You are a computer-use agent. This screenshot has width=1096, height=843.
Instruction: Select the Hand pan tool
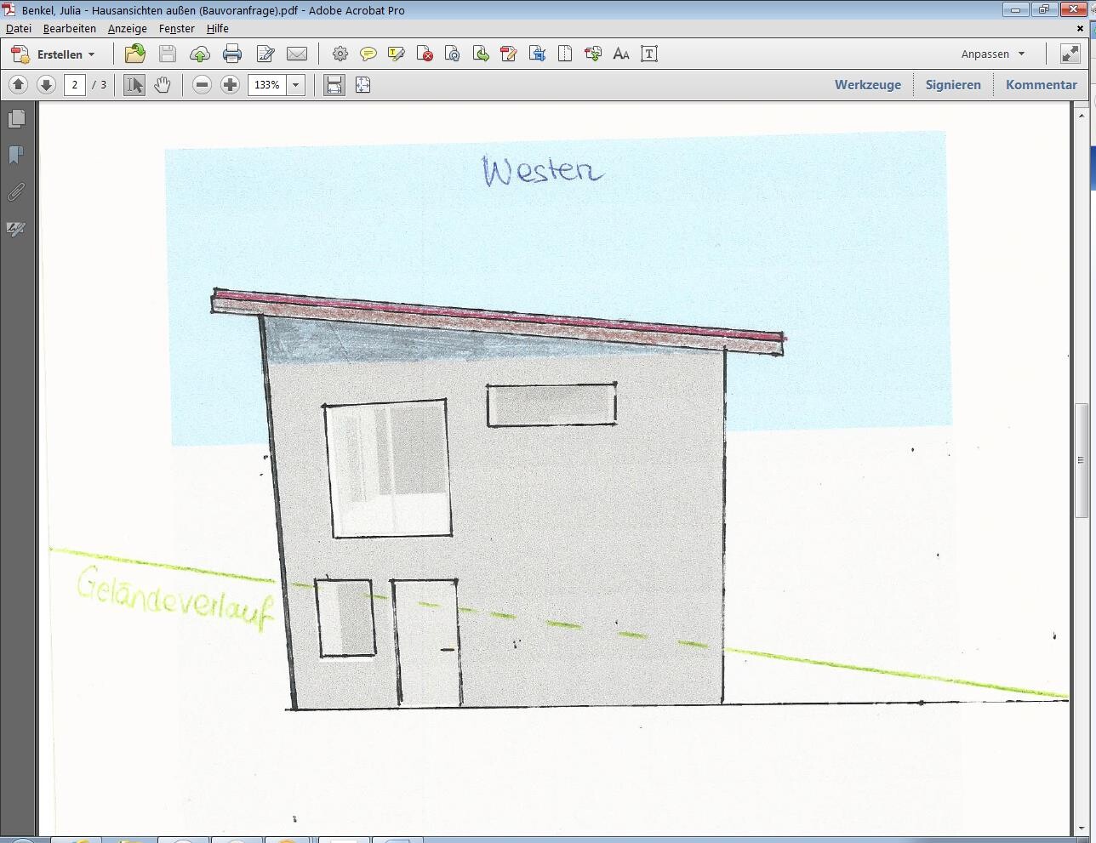click(163, 85)
